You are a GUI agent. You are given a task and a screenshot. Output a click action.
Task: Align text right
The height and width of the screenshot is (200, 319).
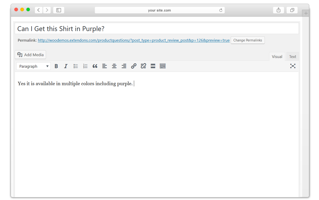pos(124,66)
